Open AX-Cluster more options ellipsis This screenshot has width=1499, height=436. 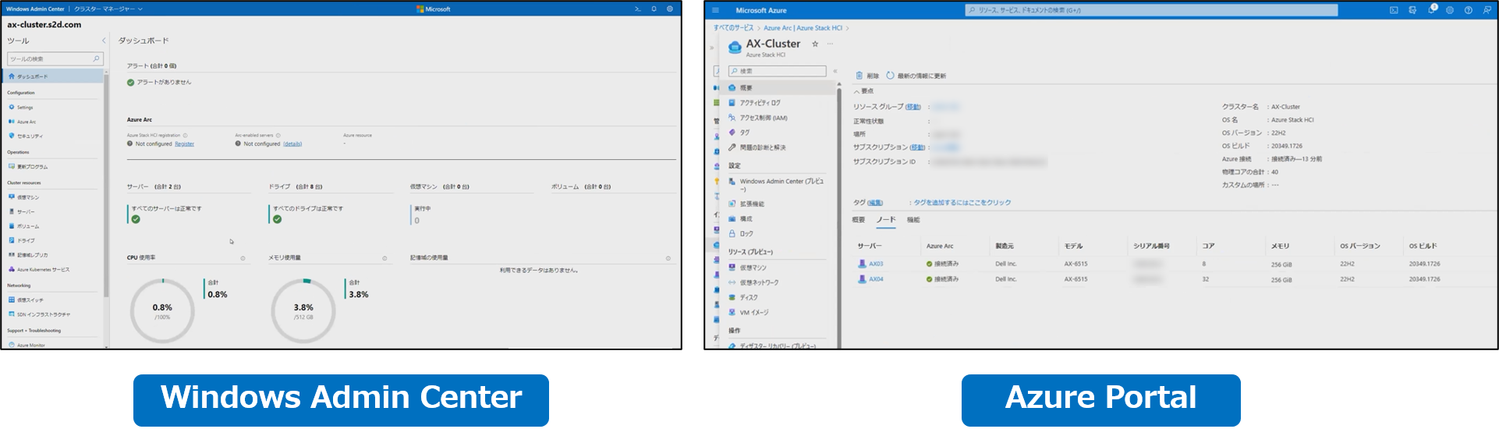[830, 44]
